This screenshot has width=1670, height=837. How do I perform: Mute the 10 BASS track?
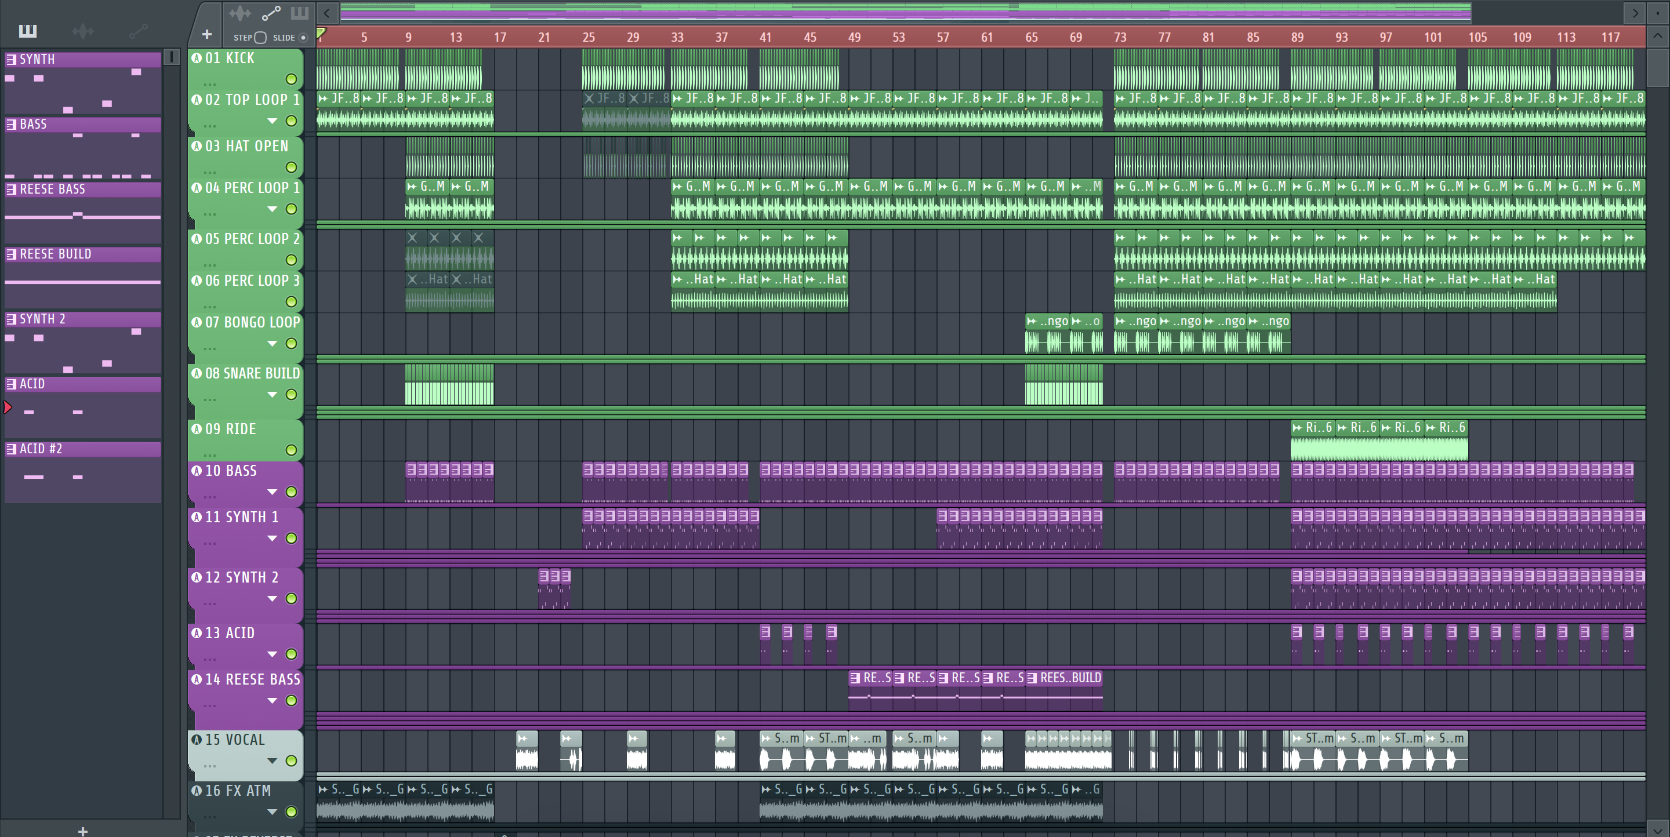coord(291,492)
